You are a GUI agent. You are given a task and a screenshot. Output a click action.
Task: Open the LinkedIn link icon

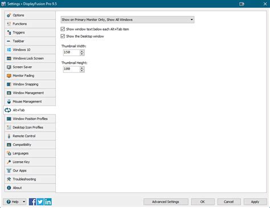point(48,202)
